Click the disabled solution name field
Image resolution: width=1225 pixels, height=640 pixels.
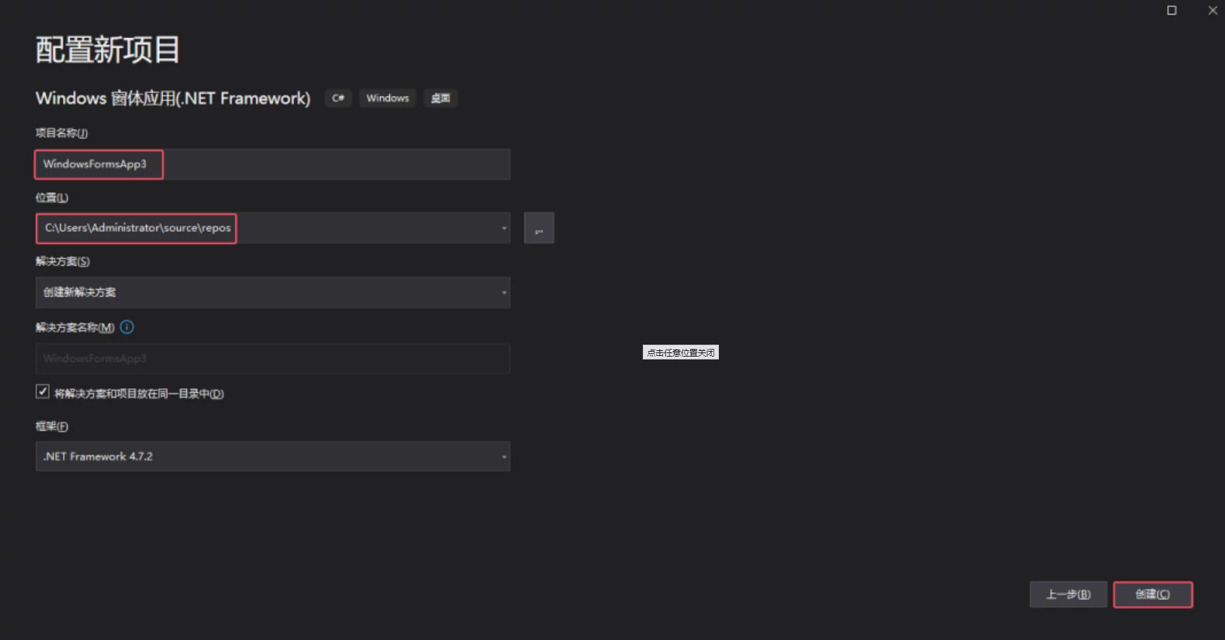273,359
